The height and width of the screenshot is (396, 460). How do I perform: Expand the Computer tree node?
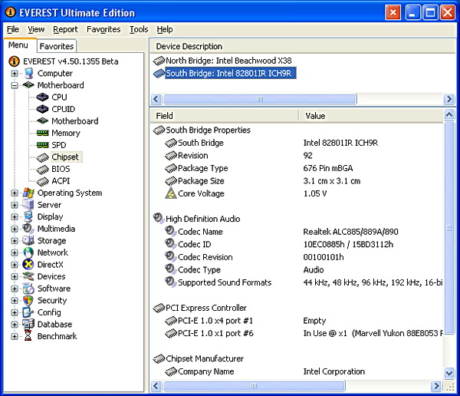[x=15, y=73]
